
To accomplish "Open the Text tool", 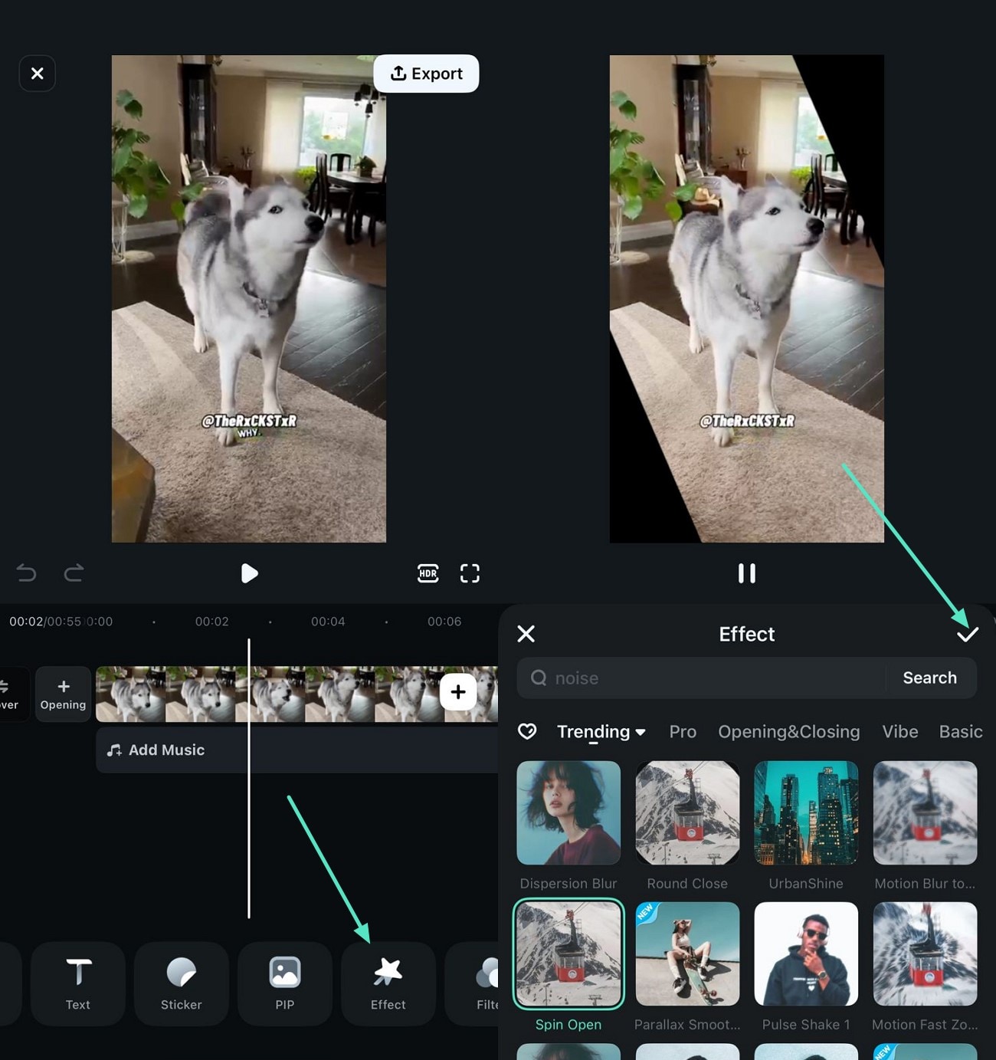I will [x=77, y=983].
